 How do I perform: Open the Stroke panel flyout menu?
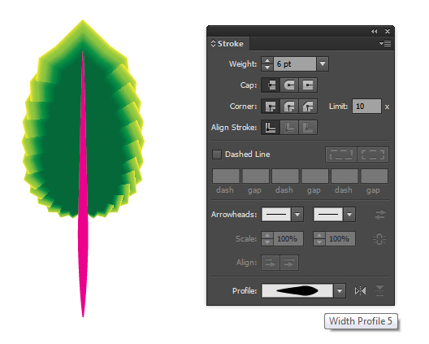pyautogui.click(x=385, y=43)
